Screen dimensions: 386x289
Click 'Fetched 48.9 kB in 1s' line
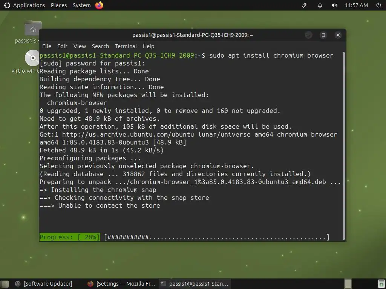point(102,150)
